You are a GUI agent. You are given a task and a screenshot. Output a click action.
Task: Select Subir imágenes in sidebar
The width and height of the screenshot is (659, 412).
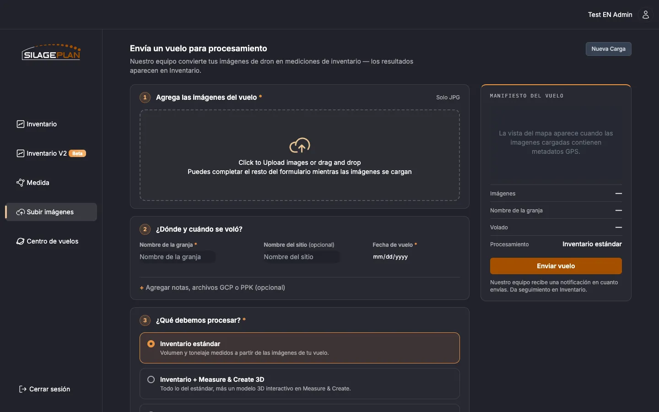[51, 212]
